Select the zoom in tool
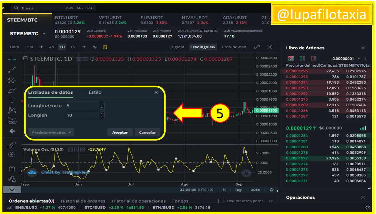The width and height of the screenshot is (376, 214). tap(12, 155)
